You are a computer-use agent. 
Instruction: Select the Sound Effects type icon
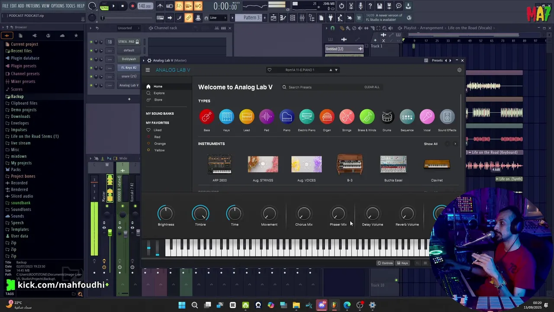pyautogui.click(x=447, y=117)
